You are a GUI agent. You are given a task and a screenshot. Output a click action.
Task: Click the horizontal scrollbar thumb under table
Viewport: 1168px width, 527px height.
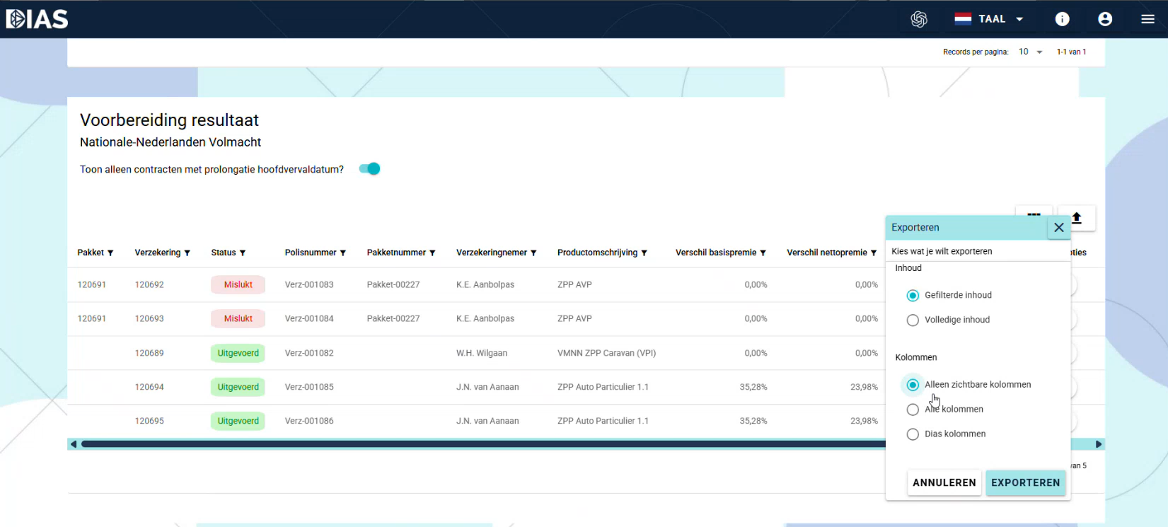pyautogui.click(x=483, y=444)
